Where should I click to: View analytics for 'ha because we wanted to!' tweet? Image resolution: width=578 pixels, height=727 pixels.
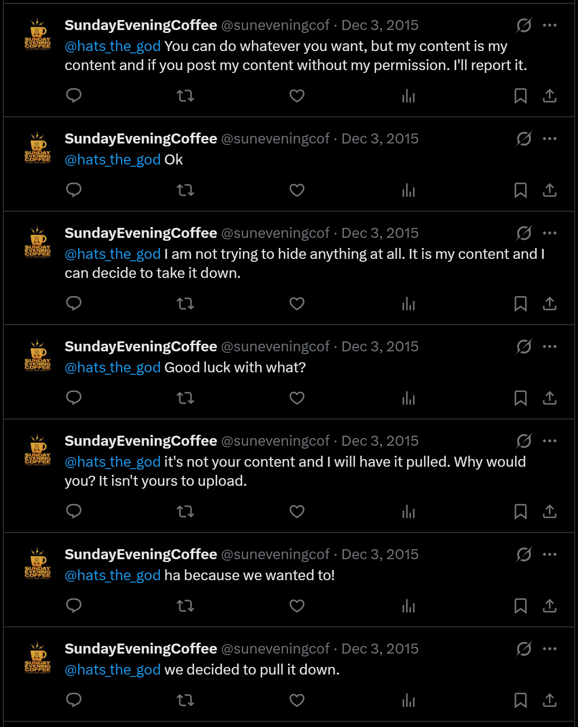[x=408, y=606]
